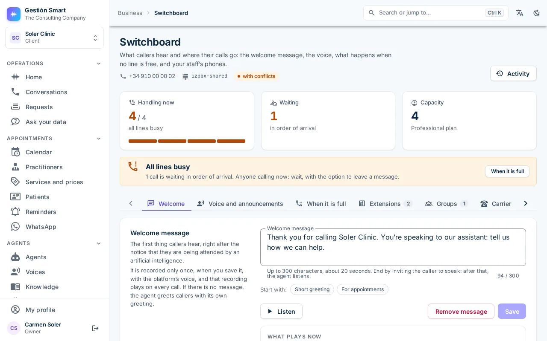Viewport: 547px width, 341px height.
Task: Switch to Voice and announcements tab
Action: (x=240, y=204)
